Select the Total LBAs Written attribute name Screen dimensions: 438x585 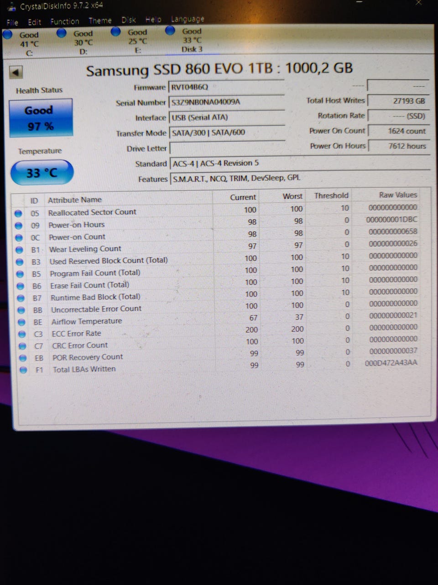pos(84,369)
